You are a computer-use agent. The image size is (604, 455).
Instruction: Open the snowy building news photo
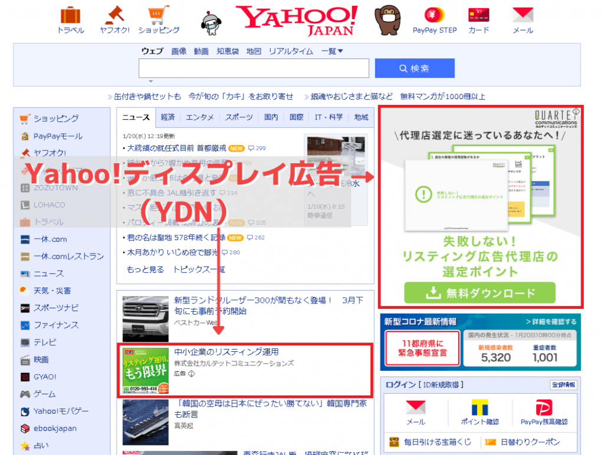336,155
